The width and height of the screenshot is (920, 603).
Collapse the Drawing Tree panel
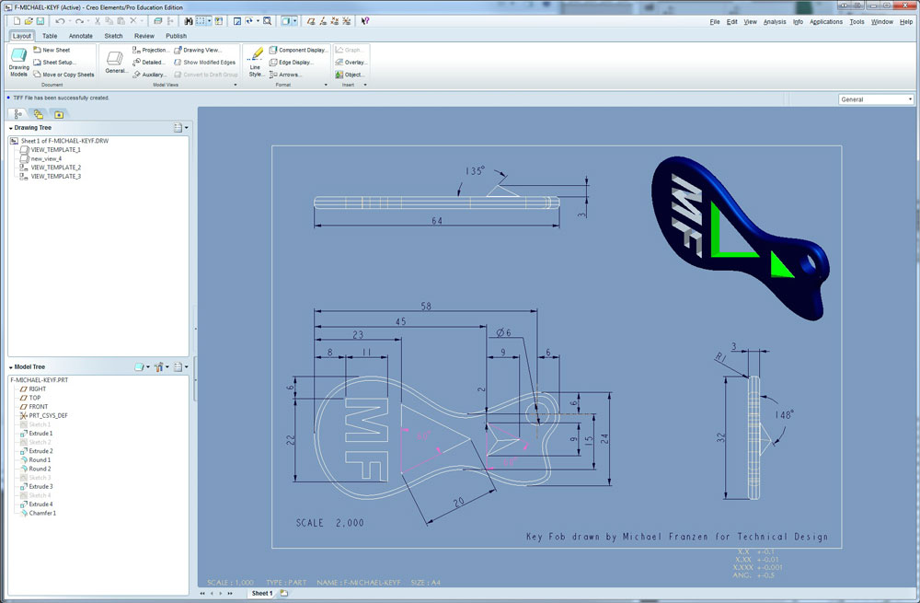[10, 128]
